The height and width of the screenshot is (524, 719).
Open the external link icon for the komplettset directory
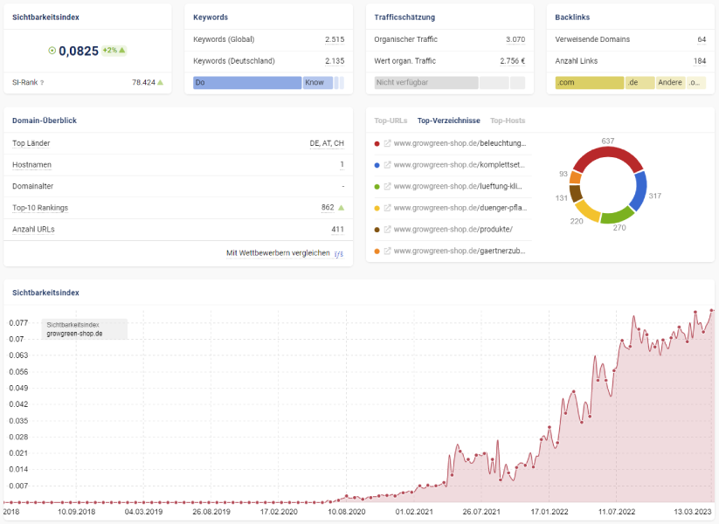(x=387, y=165)
